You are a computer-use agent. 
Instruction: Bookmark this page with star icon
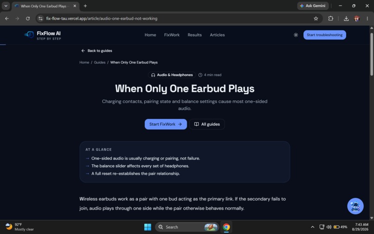click(x=316, y=19)
